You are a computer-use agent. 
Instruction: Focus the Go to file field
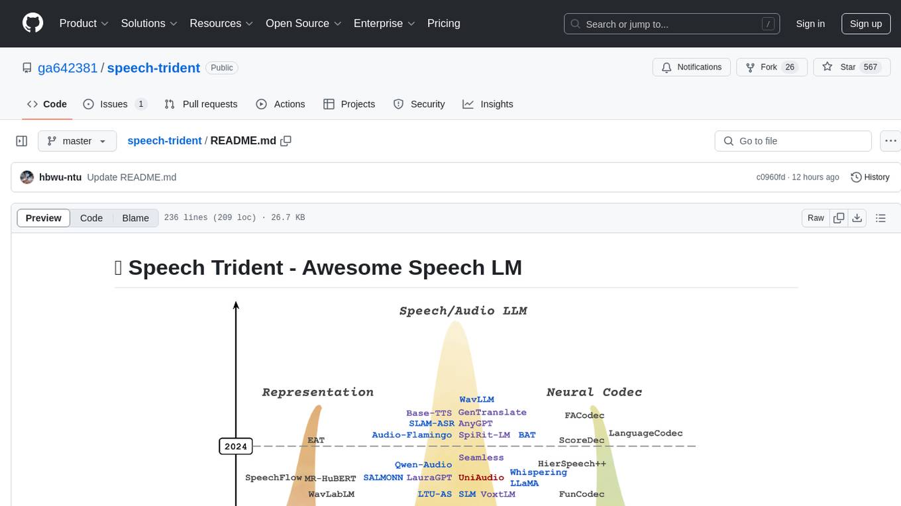pyautogui.click(x=793, y=141)
